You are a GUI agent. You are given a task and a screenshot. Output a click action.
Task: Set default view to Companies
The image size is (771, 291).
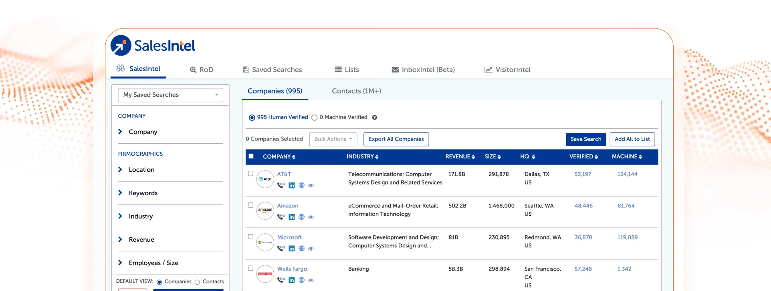click(x=159, y=282)
